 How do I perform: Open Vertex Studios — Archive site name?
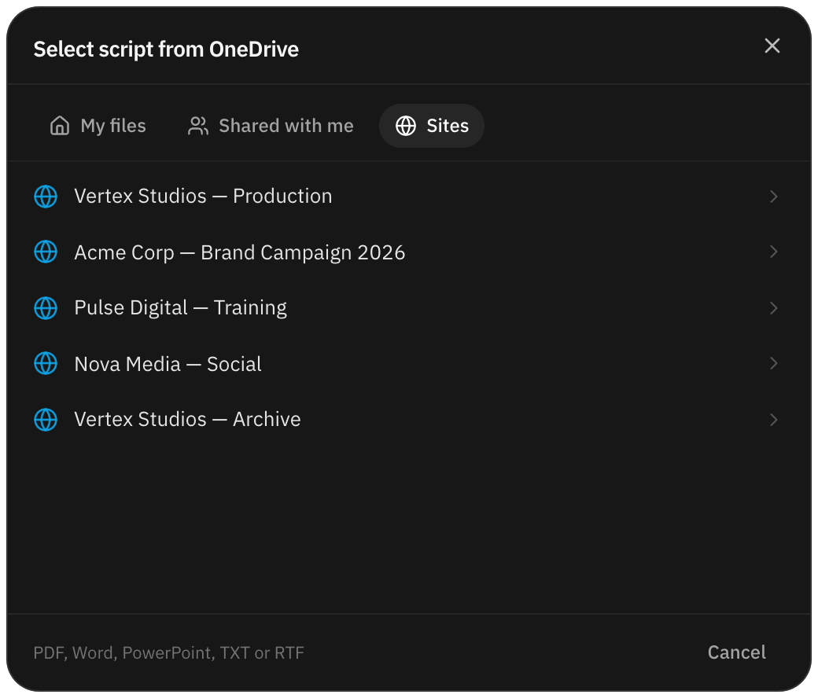pyautogui.click(x=187, y=420)
